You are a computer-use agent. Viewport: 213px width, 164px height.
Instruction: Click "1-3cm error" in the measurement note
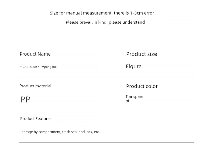coord(142,13)
